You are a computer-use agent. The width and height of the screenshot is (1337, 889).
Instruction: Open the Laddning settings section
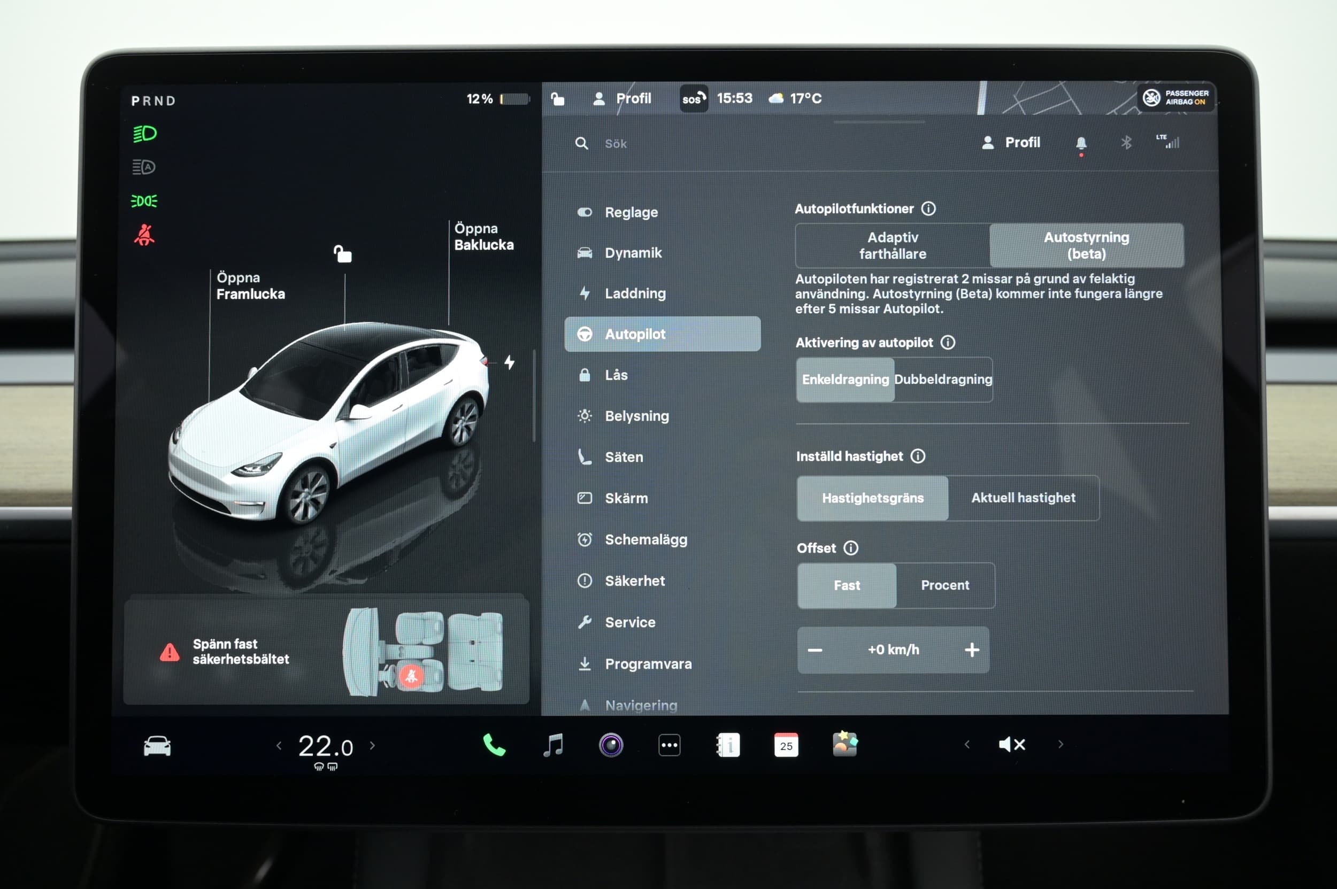coord(662,293)
